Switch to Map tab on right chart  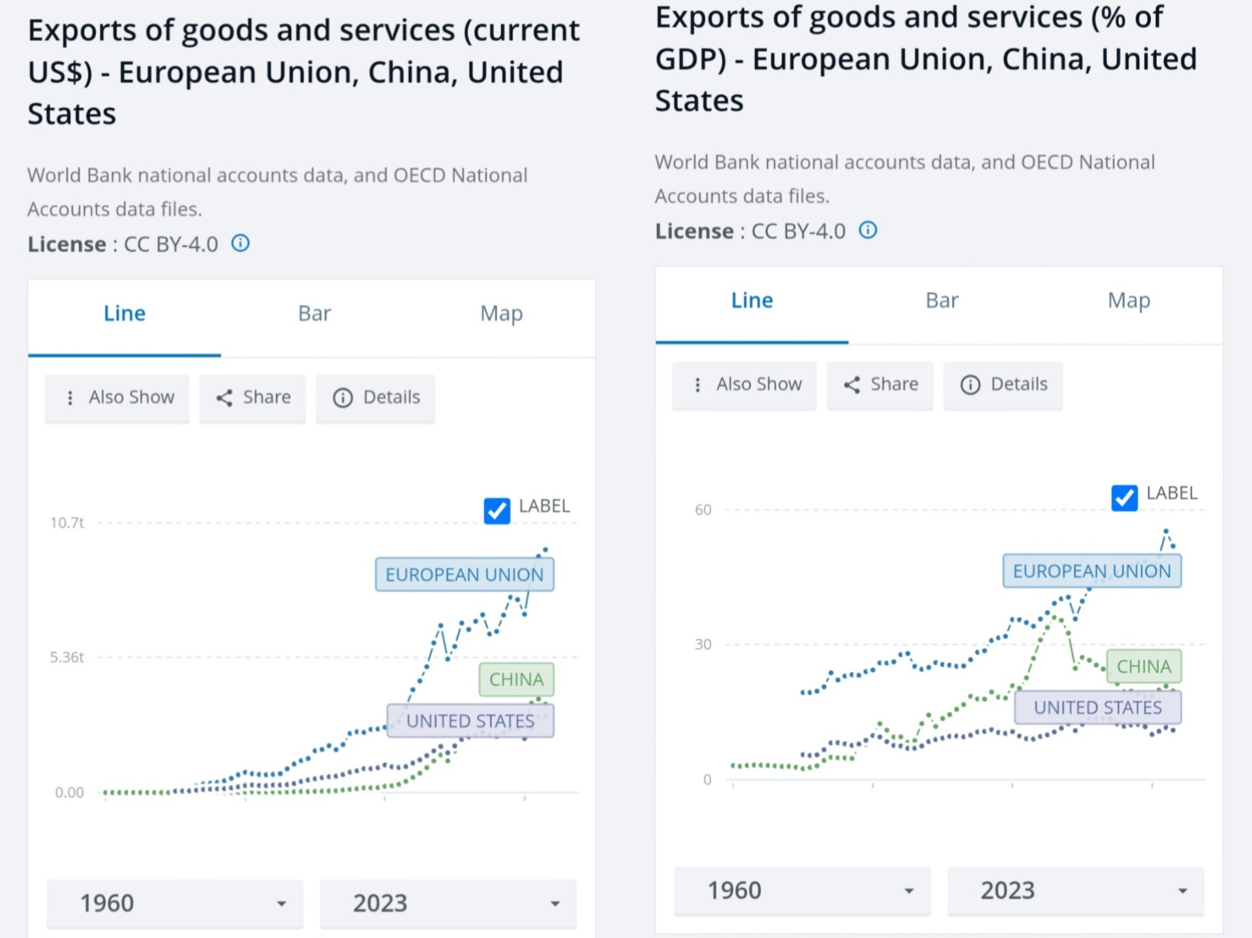[x=1129, y=300]
